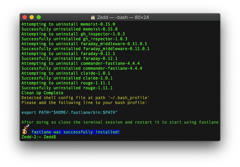Image resolution: width=240 pixels, height=167 pixels.
Task: Click line 'Attempting to uninstall claide-1.0.1'
Action: (66, 73)
